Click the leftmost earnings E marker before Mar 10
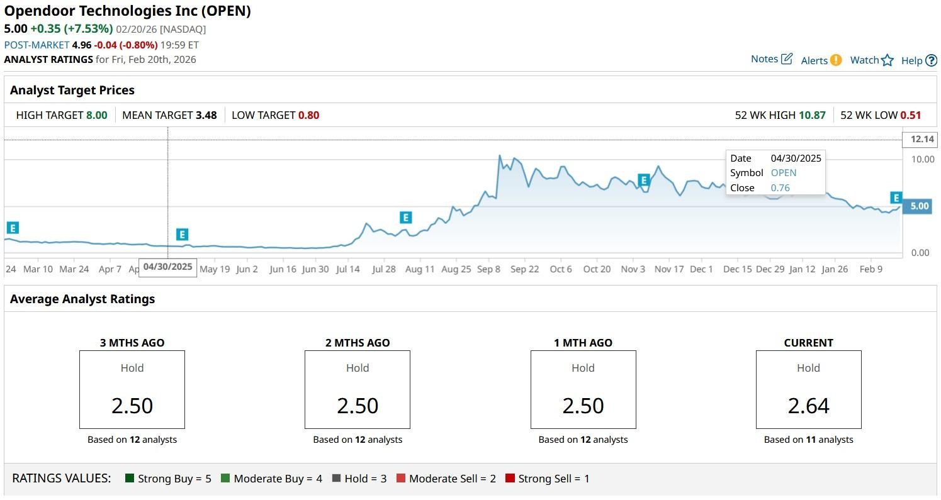This screenshot has height=500, width=941. [x=12, y=228]
